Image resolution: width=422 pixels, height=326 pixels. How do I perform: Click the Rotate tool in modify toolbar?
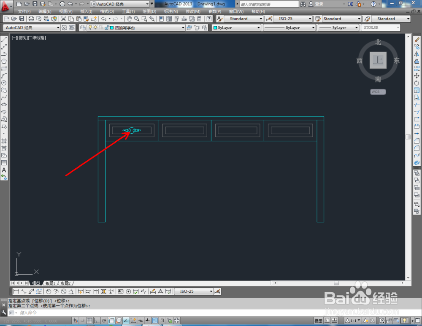pyautogui.click(x=417, y=83)
